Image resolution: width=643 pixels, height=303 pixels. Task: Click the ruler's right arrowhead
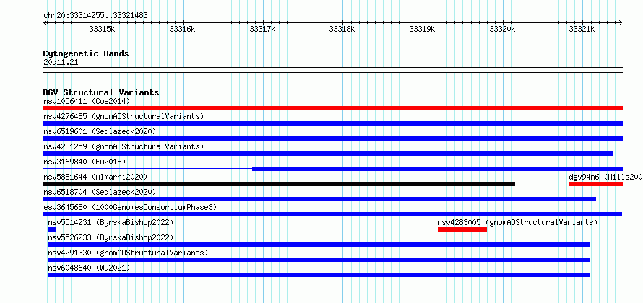click(x=621, y=23)
